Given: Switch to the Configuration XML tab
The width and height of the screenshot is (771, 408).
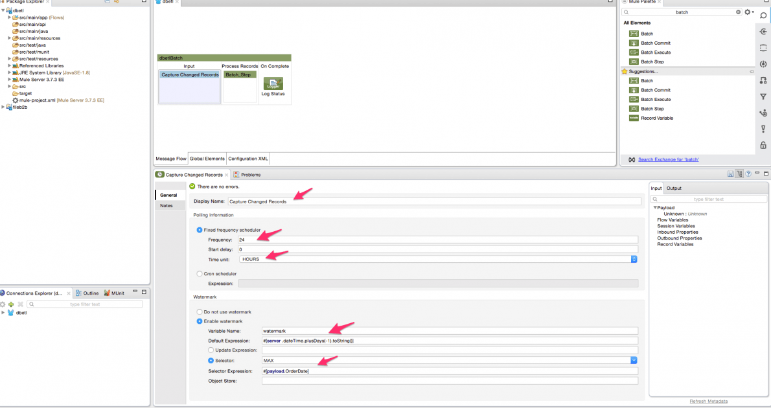Looking at the screenshot, I should coord(247,158).
